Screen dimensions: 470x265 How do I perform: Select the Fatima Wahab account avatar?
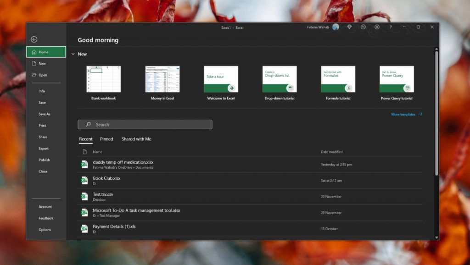(335, 27)
